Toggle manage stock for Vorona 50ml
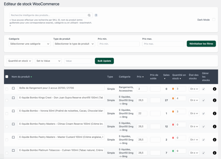This screenshot has height=159, width=221. 203,114
